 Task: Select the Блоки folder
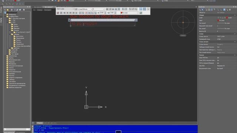(x=14, y=24)
